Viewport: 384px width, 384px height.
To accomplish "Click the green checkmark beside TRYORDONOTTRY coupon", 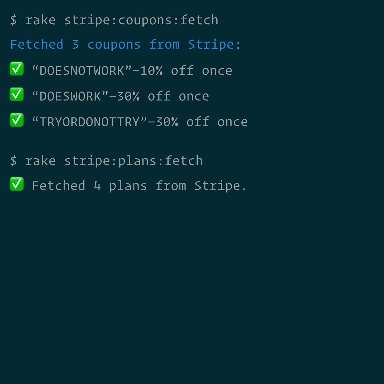I will point(17,120).
